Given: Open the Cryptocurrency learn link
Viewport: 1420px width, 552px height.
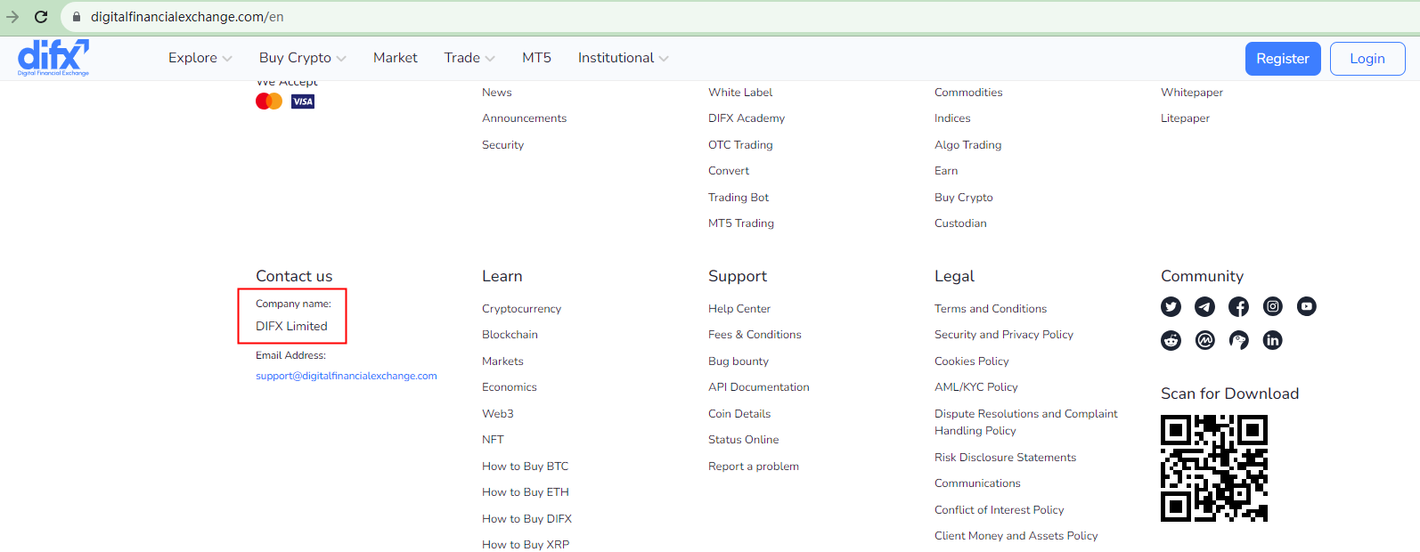Looking at the screenshot, I should click(x=521, y=309).
